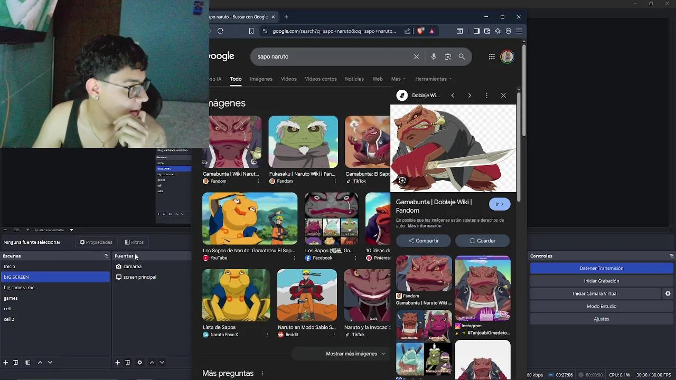Zoom out the OBS preview
Viewport: 676px width, 380px height.
coord(5,230)
